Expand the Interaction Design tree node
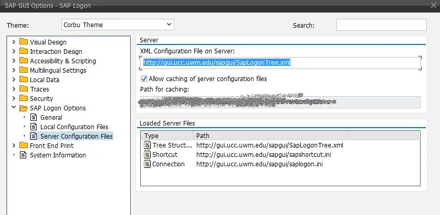Screen dimensions: 440x215 (x=14, y=51)
